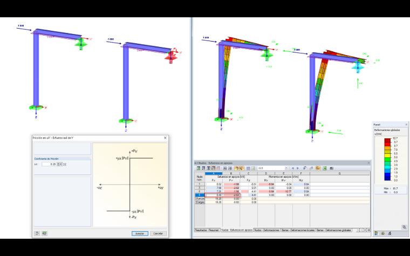
Task: Switch to Nudos - Deformaciones tab
Action: pyautogui.click(x=267, y=230)
